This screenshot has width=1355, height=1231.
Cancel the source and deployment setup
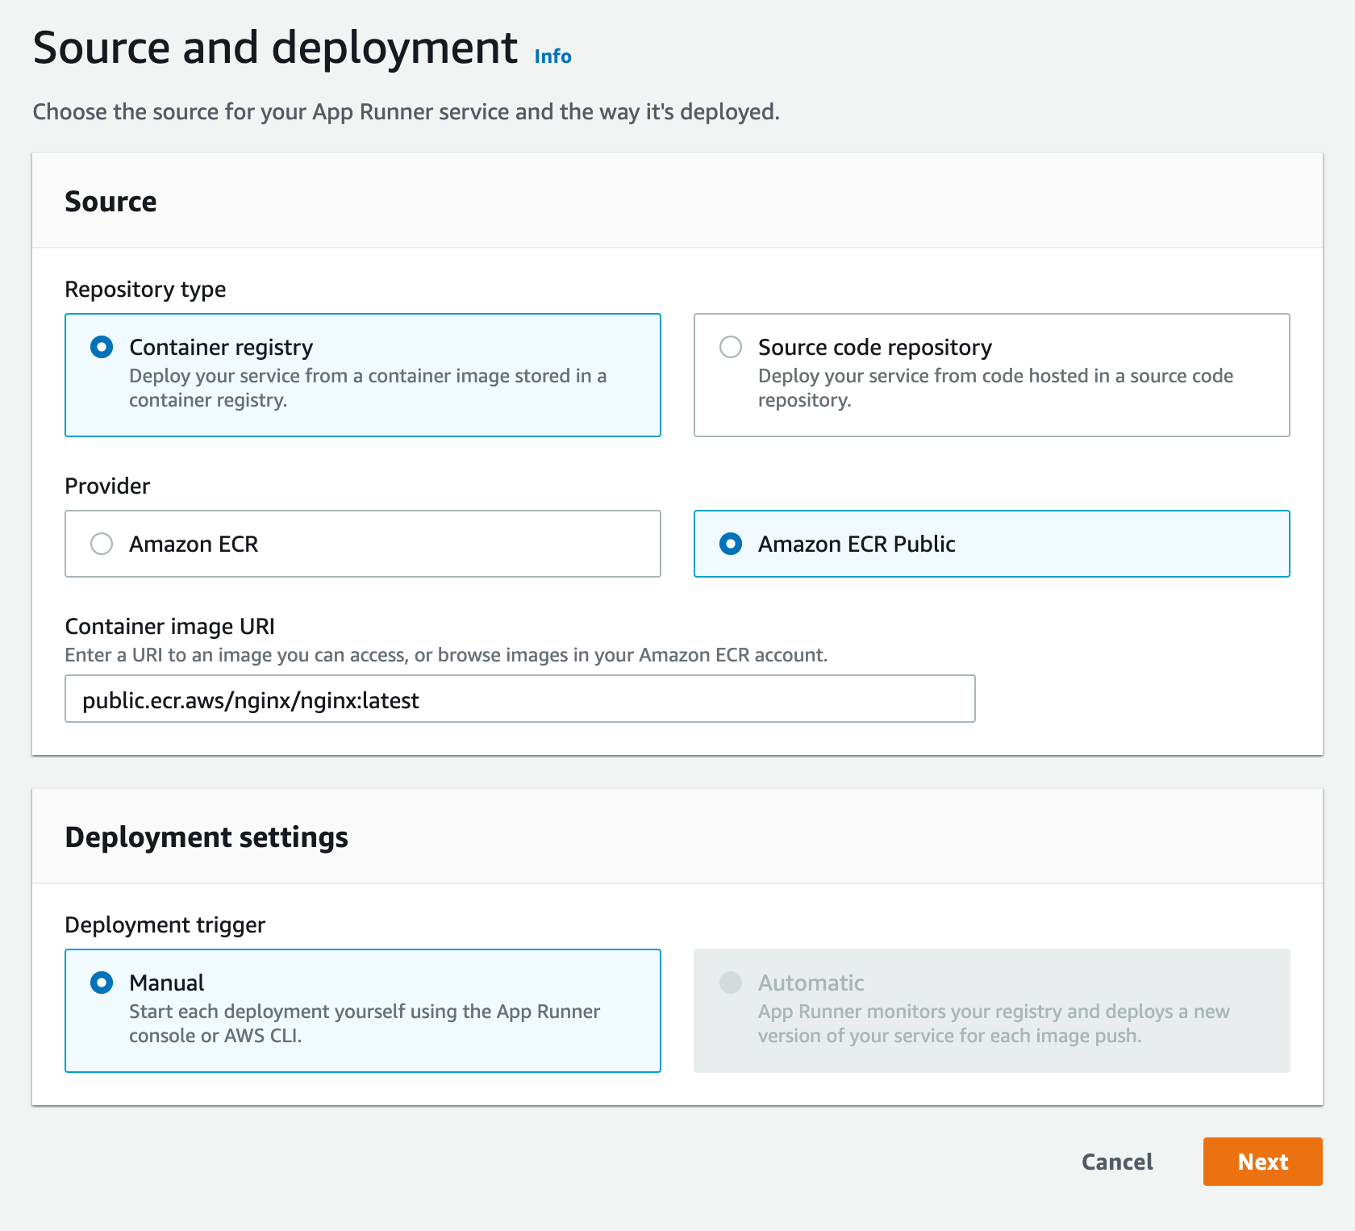pos(1117,1162)
